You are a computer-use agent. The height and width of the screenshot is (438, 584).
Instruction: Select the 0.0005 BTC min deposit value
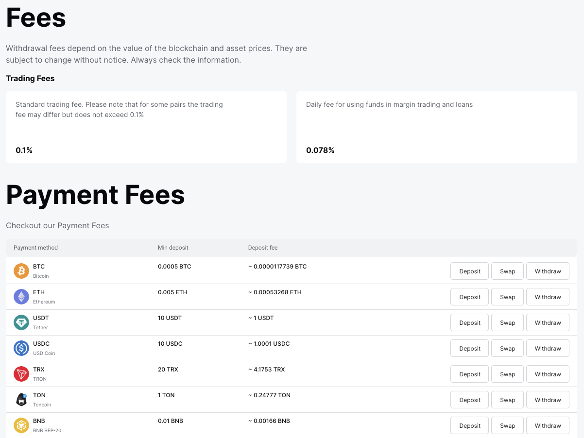coord(174,267)
